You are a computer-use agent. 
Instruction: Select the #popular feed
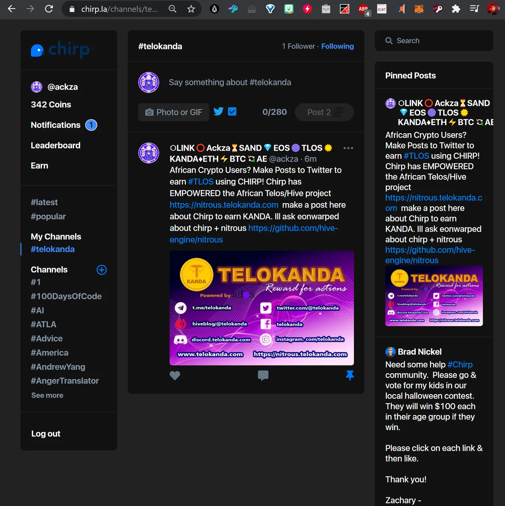tap(48, 217)
